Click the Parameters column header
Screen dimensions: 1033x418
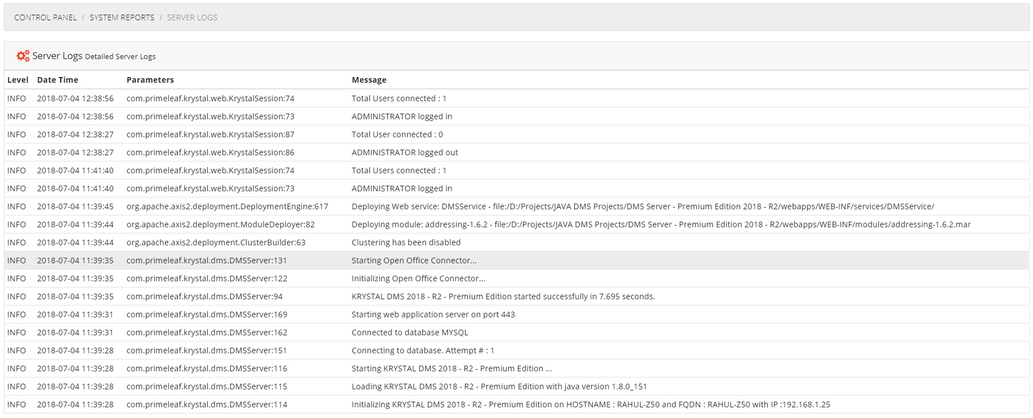150,80
